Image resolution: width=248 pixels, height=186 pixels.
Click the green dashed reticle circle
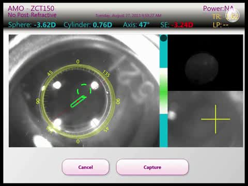point(84,90)
